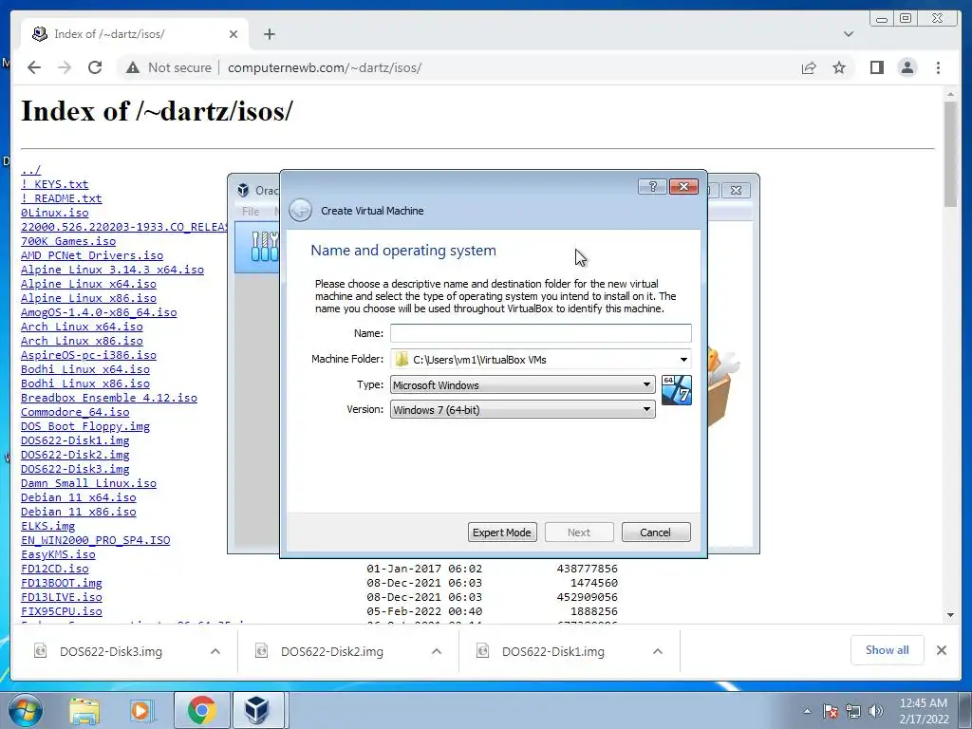The width and height of the screenshot is (972, 729).
Task: Expand options for DOS622-Disk3.img download
Action: click(215, 651)
